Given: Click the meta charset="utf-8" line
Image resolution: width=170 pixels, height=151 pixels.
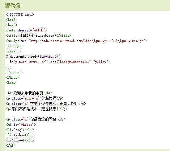Looking at the screenshot, I should (x=27, y=30).
